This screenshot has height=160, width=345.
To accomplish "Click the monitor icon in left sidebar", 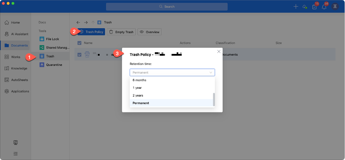I will (x=16, y=142).
